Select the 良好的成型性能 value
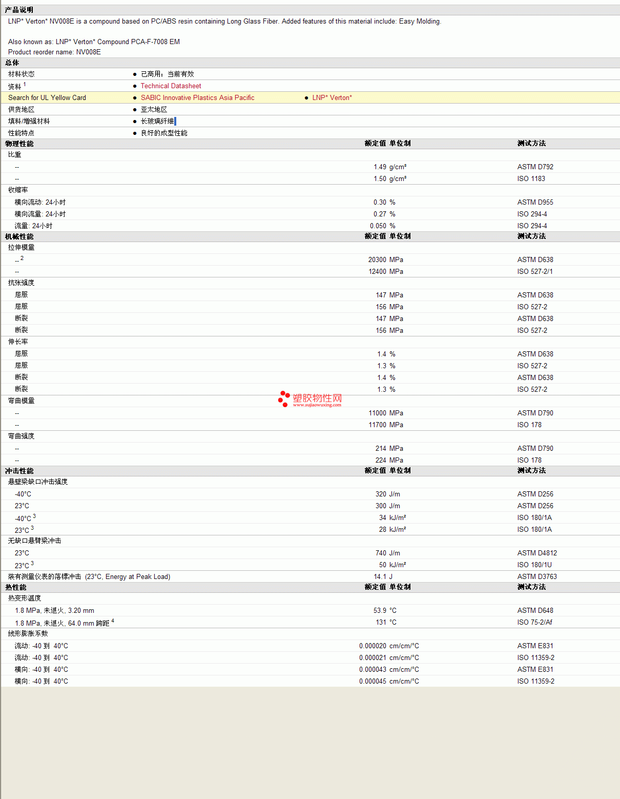The height and width of the screenshot is (799, 620). 164,133
